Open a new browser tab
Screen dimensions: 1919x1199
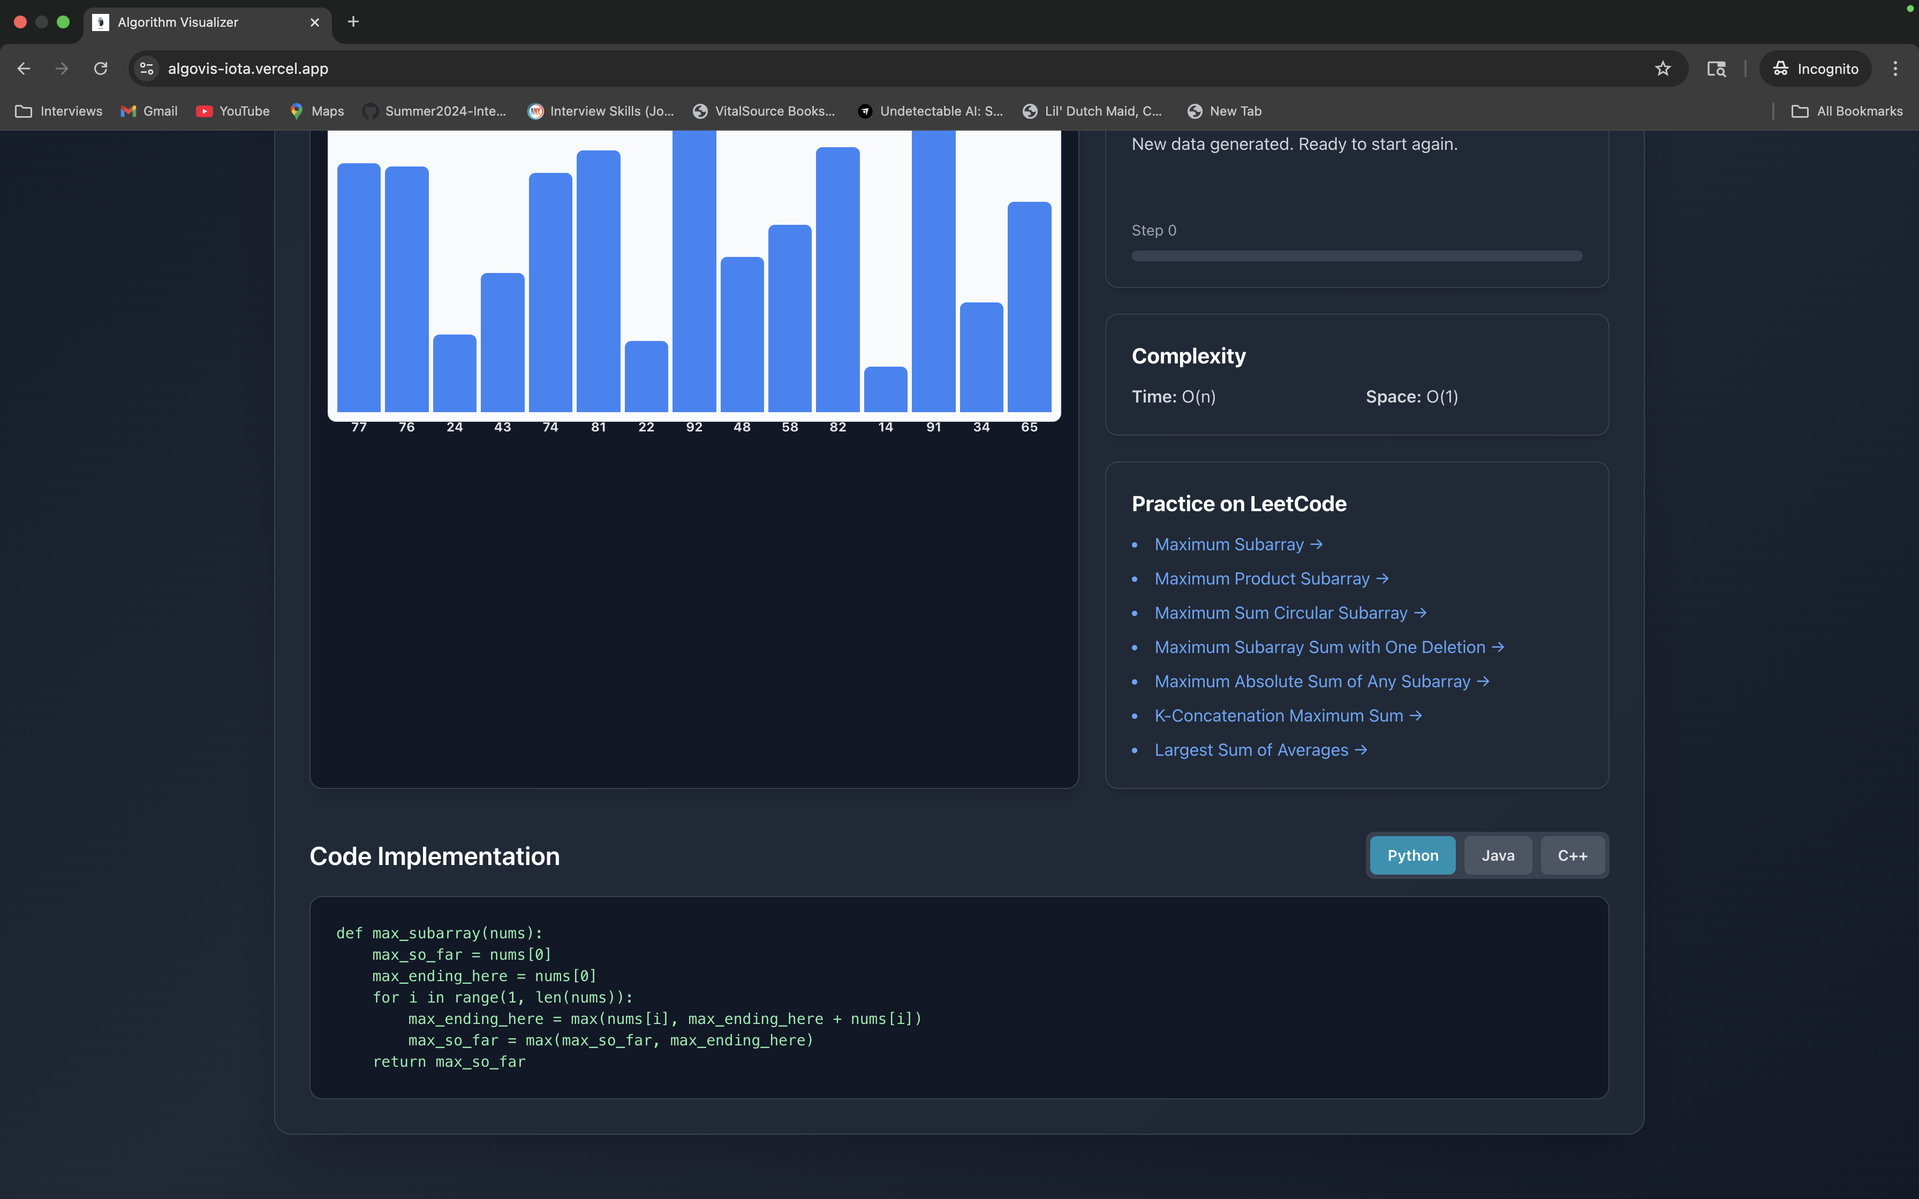pos(354,21)
